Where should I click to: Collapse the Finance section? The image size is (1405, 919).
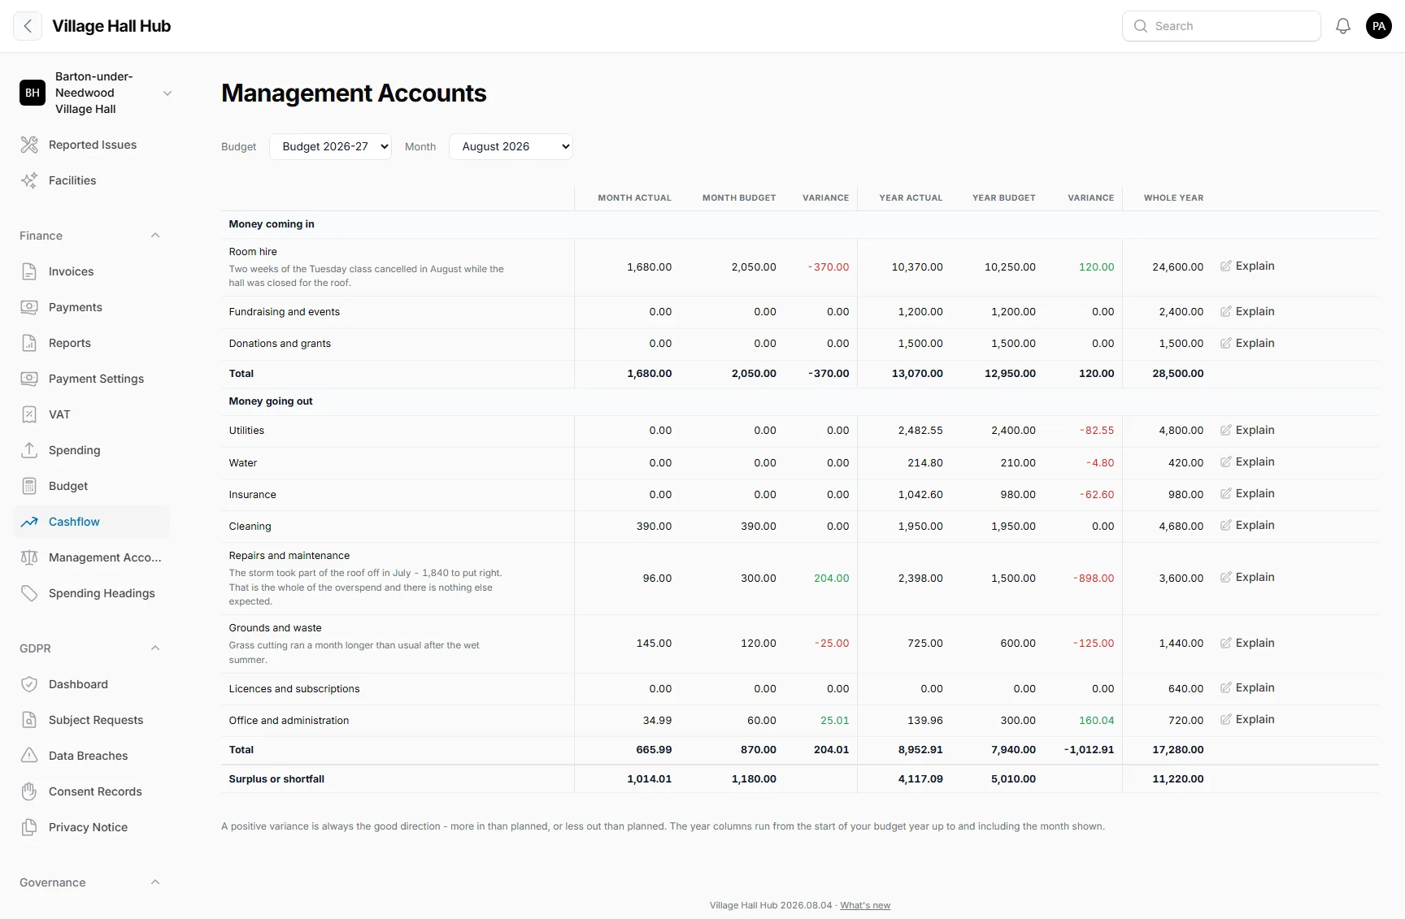click(155, 236)
